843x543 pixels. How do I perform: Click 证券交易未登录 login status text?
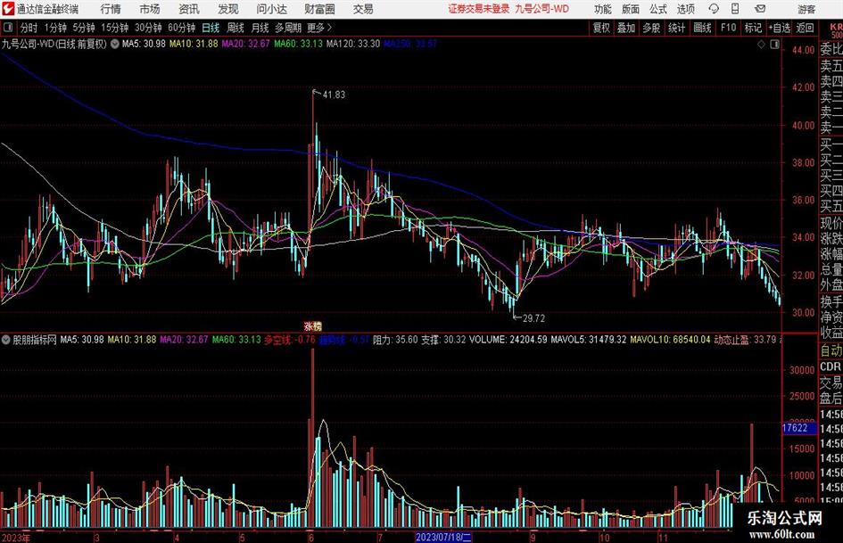(478, 9)
